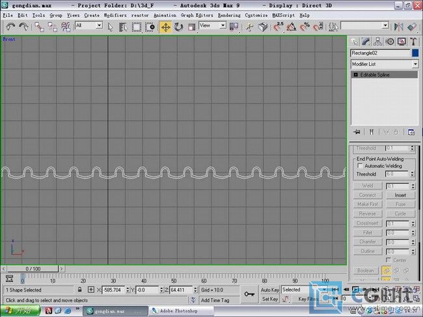Expand the Editable Spline stack entry
The height and width of the screenshot is (317, 423).
tap(356, 75)
